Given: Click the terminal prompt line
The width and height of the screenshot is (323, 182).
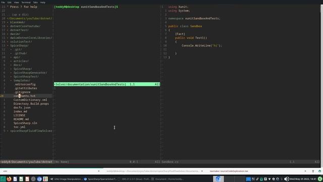Looking at the screenshot, I should pos(86,7).
